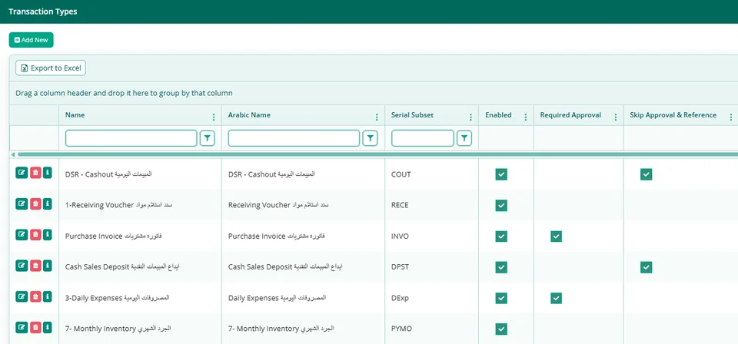The height and width of the screenshot is (344, 738).
Task: Open the Arabic Name column options menu
Action: pos(377,117)
